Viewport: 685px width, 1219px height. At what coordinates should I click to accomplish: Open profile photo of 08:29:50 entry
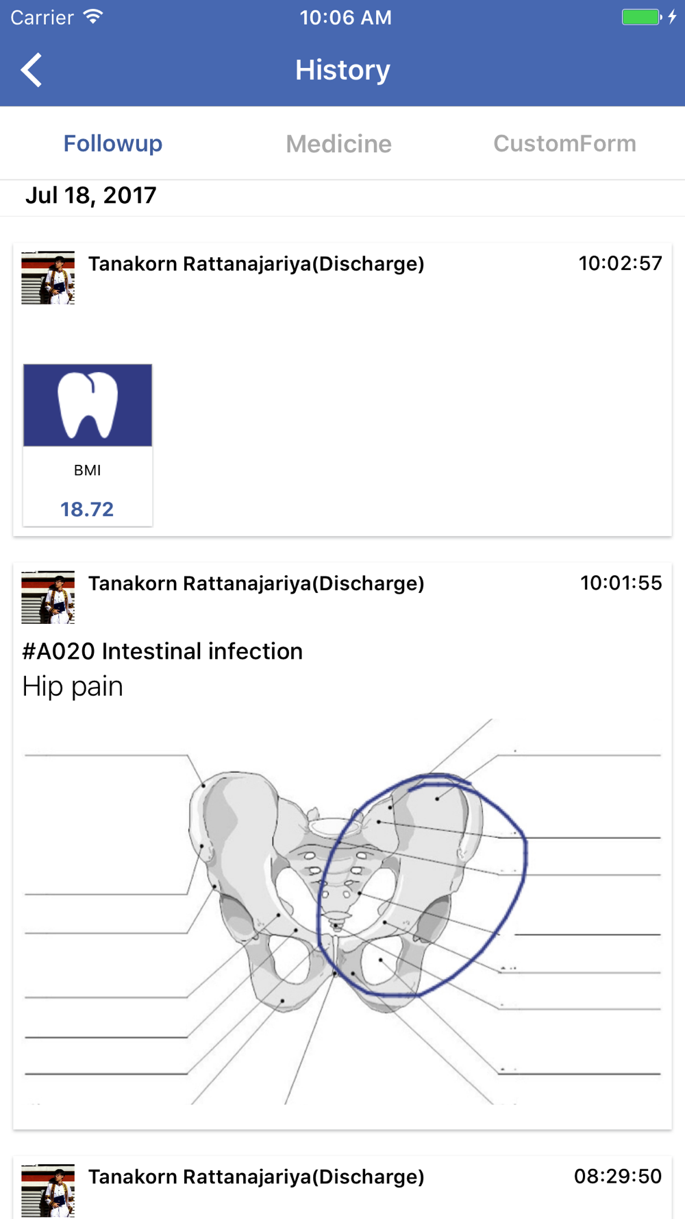48,1191
